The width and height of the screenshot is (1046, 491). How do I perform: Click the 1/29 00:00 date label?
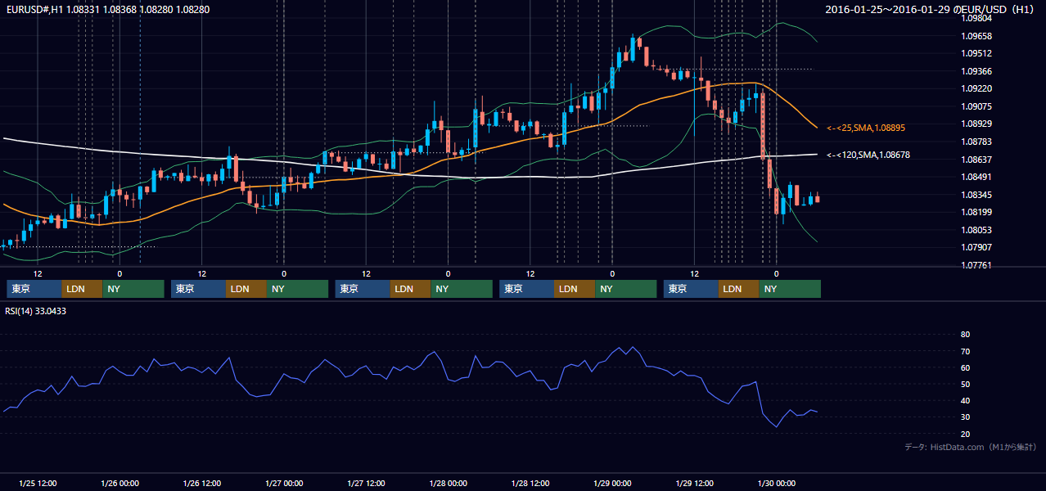pos(613,483)
